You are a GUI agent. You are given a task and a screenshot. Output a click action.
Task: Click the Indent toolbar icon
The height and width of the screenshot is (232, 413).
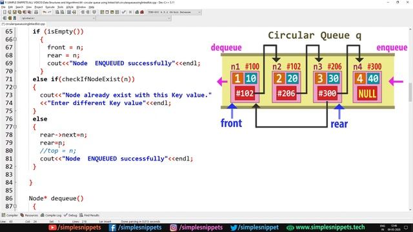(x=83, y=12)
